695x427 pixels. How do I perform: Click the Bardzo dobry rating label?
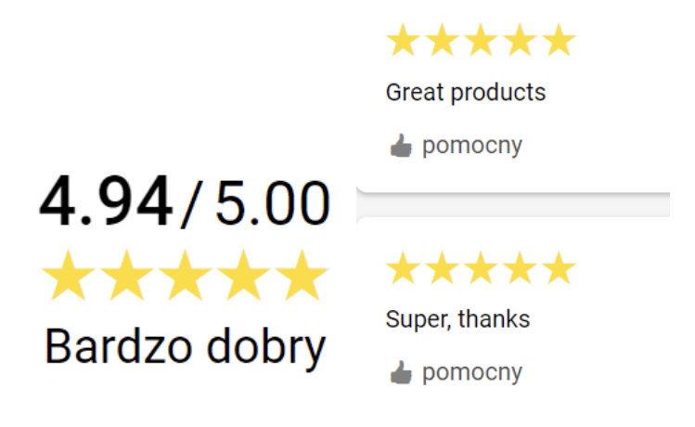(x=186, y=346)
